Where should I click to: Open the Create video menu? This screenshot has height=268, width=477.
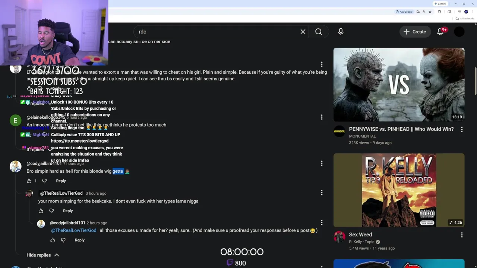tap(415, 32)
